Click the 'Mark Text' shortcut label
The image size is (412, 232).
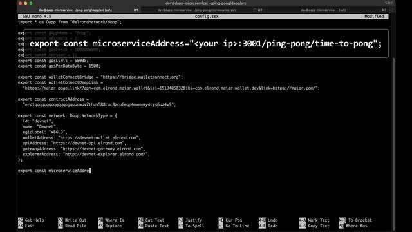[x=319, y=220]
